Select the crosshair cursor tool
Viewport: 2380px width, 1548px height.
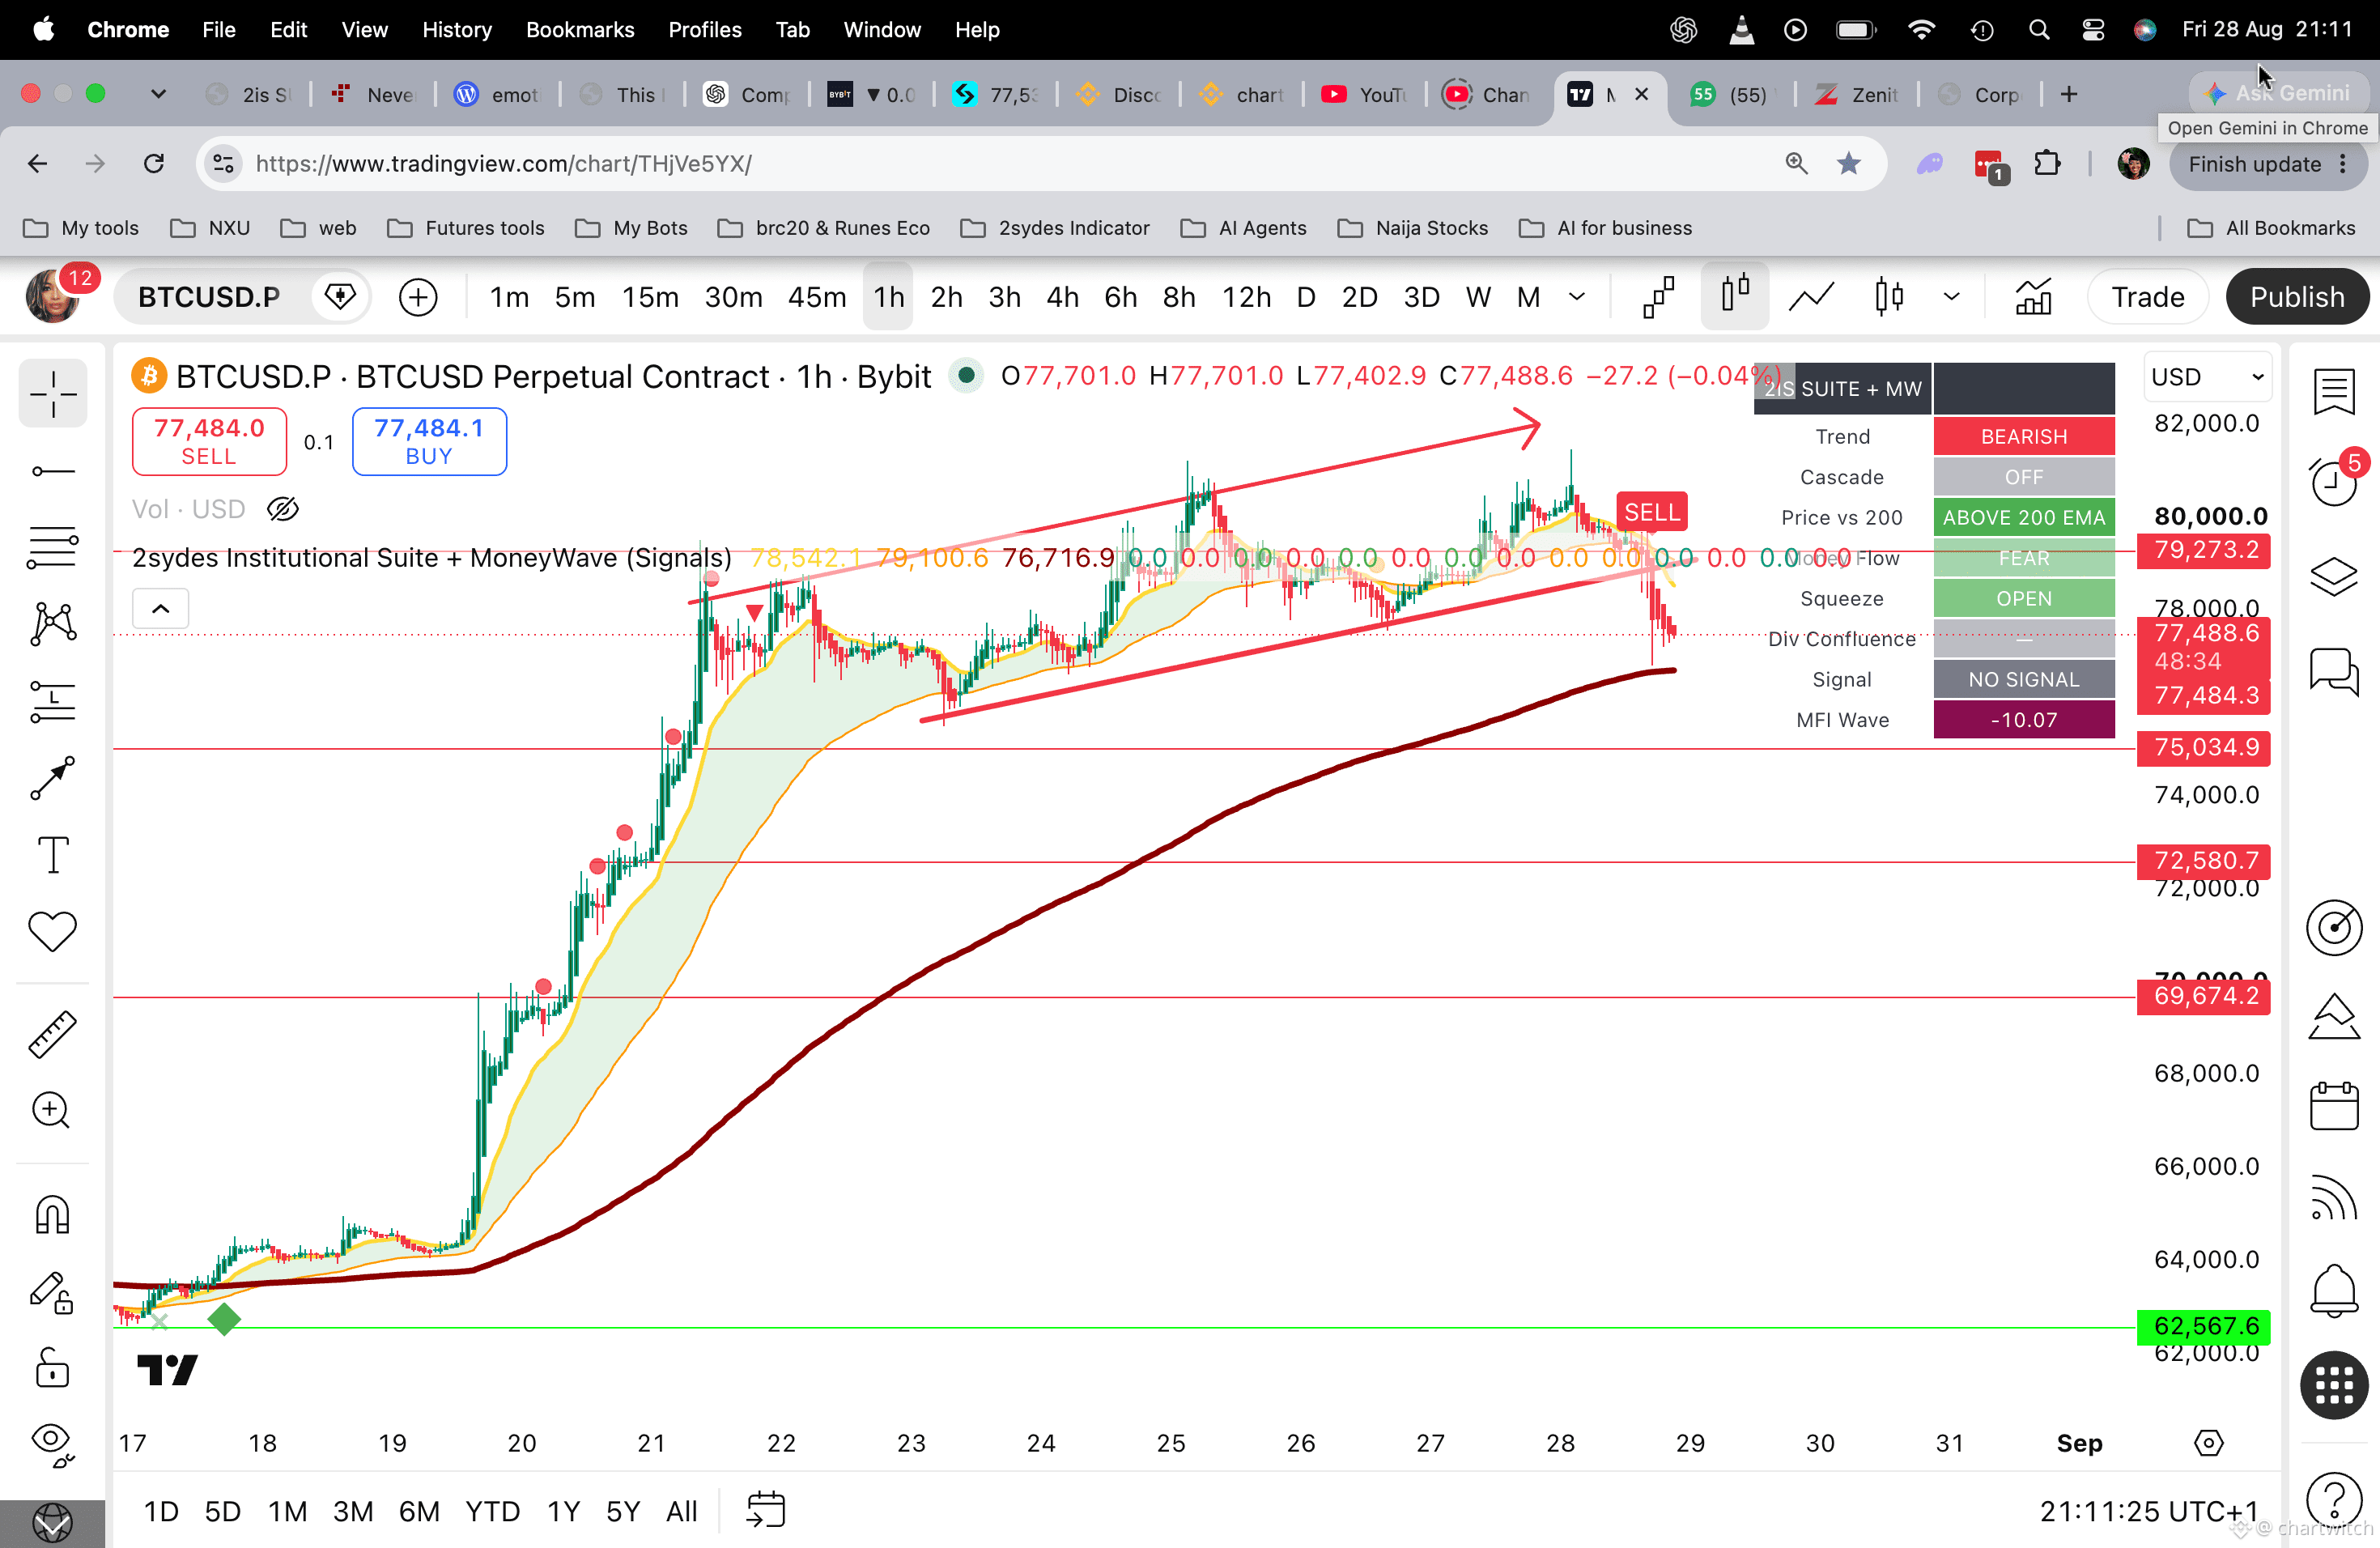coord(52,394)
